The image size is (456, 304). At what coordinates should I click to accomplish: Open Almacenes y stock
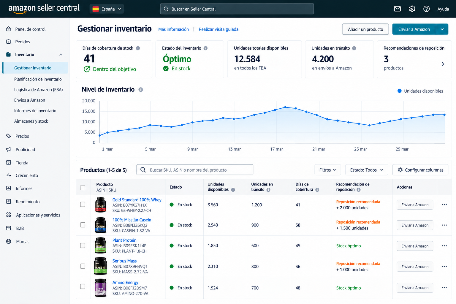click(x=31, y=121)
